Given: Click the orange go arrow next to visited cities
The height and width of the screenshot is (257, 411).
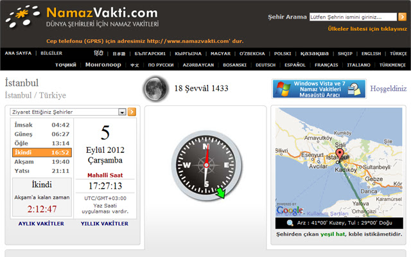Looking at the screenshot, I should point(132,112).
